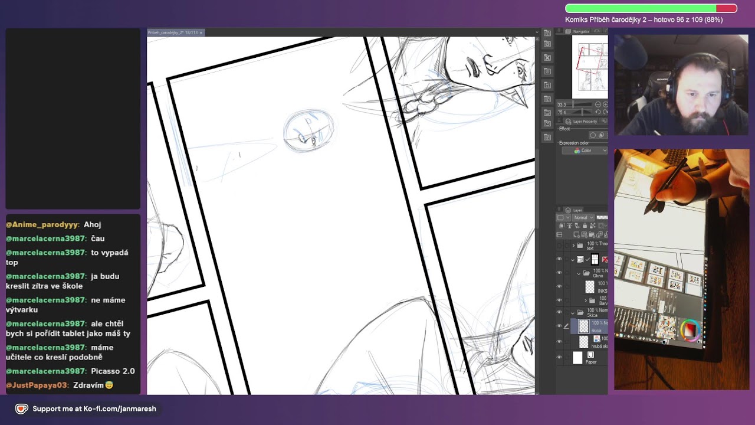Open the Layer Property palette hamburger menu
755x425 pixels.
pyautogui.click(x=559, y=120)
